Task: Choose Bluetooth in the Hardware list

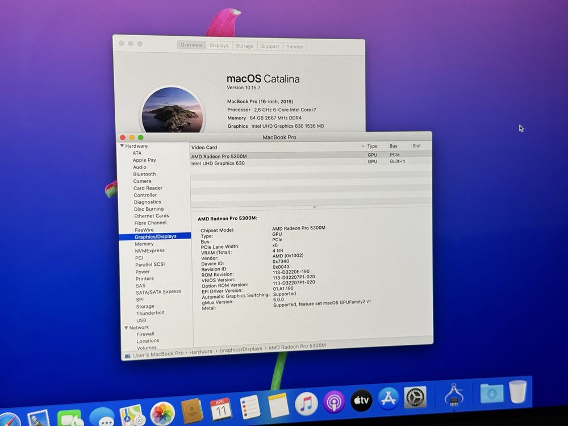Action: click(144, 174)
